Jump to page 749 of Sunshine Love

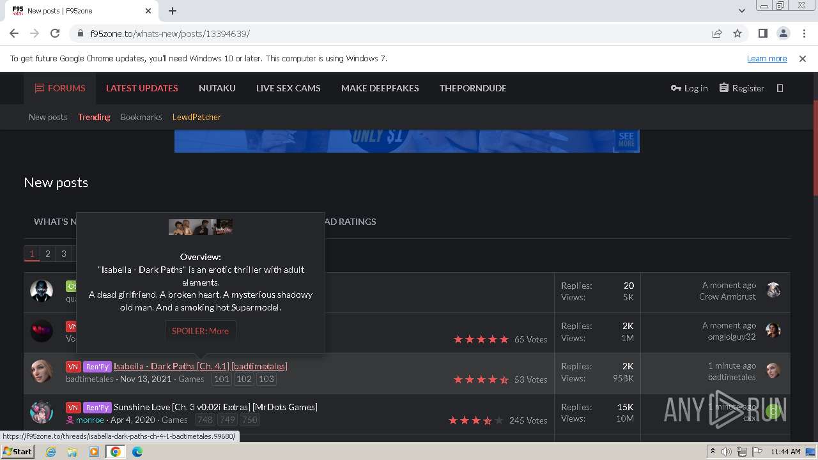point(228,420)
